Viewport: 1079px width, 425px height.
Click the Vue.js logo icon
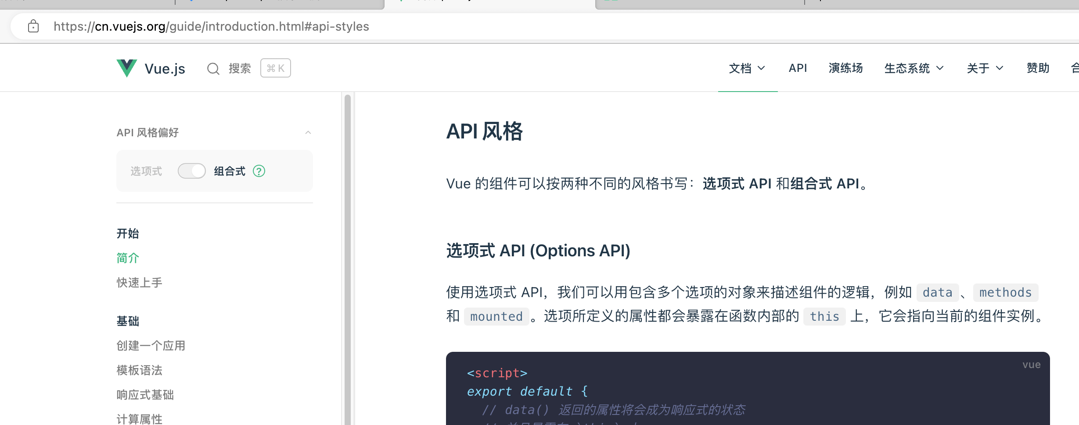point(127,68)
